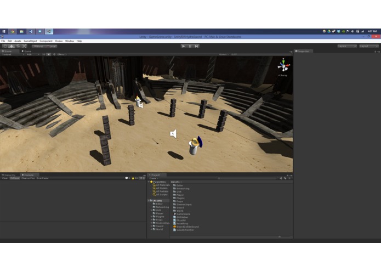Click the warning count icon in Console
Viewport: 381px width, 271px height.
[x=135, y=178]
